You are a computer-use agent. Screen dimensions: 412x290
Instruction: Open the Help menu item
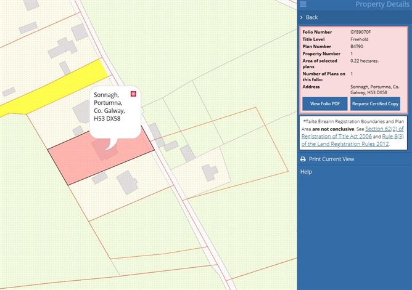coord(306,172)
